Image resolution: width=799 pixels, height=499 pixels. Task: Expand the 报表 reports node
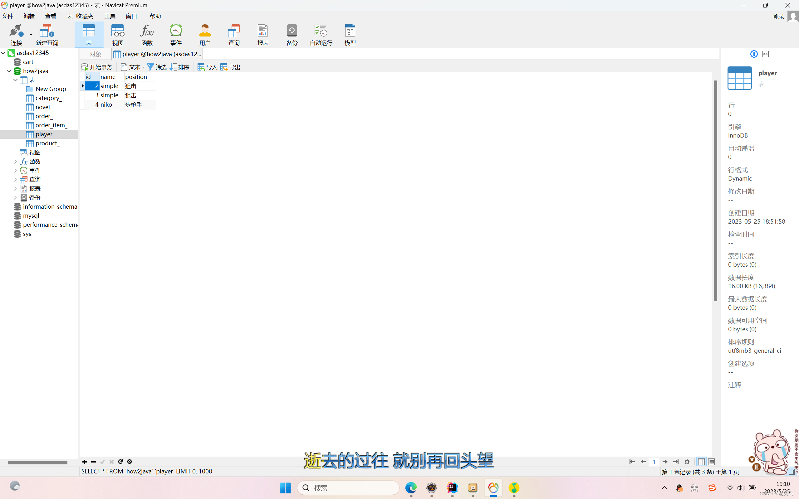[x=15, y=188]
